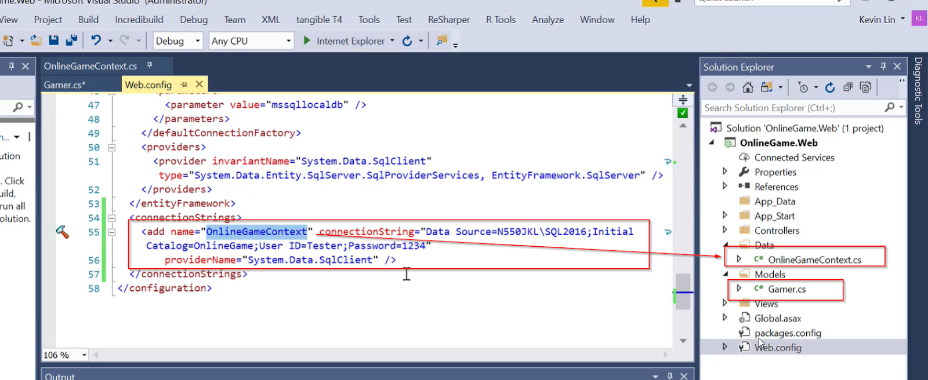928x380 pixels.
Task: Open the Solution Explorer window options dropdown
Action: pos(868,67)
